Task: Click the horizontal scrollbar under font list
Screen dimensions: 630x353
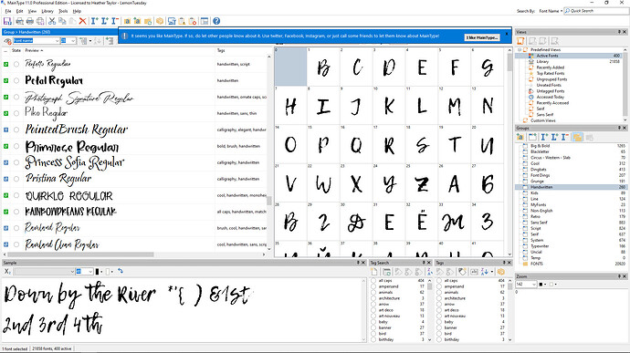Action: (x=80, y=254)
